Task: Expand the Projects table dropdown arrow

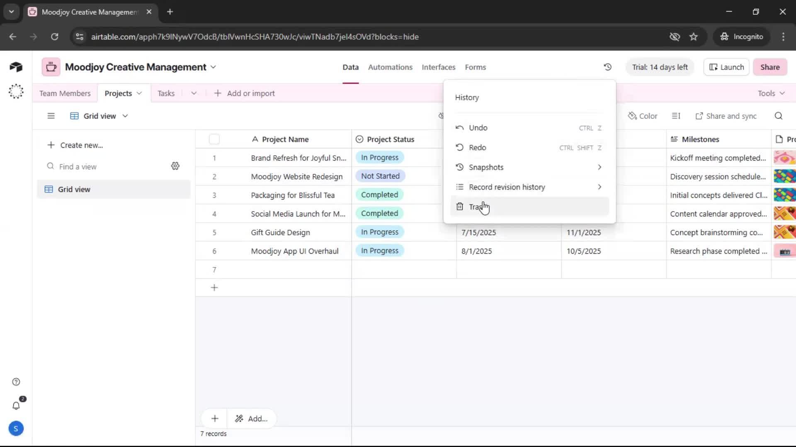Action: [x=139, y=93]
